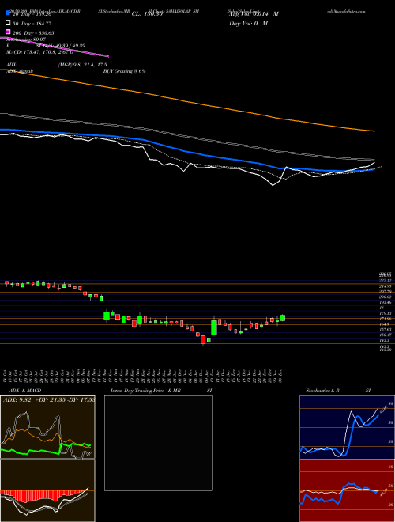
Task: Click the 'Day Vol: 0 M' label
Action: click(248, 24)
